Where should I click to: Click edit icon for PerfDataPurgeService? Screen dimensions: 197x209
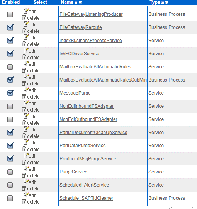pos(26,142)
